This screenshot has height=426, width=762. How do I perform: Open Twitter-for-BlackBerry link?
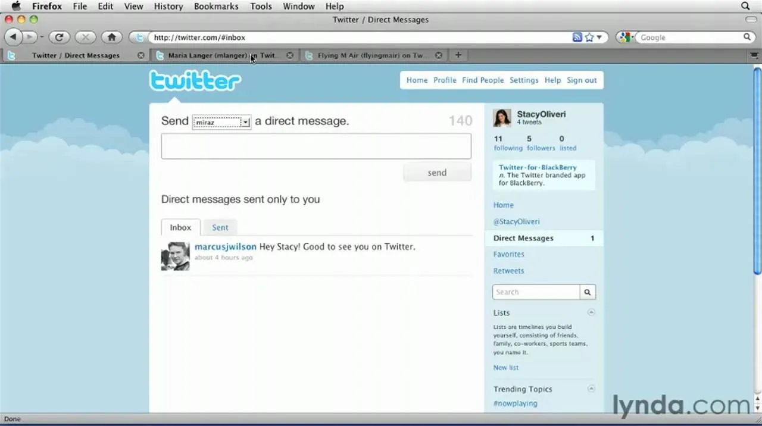(x=538, y=168)
